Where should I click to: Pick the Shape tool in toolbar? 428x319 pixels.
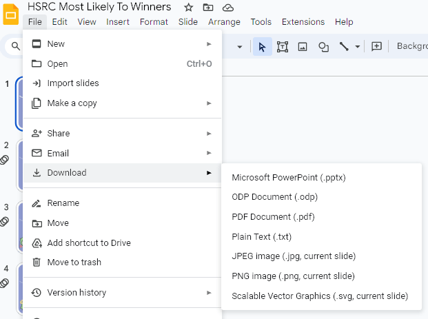[323, 46]
